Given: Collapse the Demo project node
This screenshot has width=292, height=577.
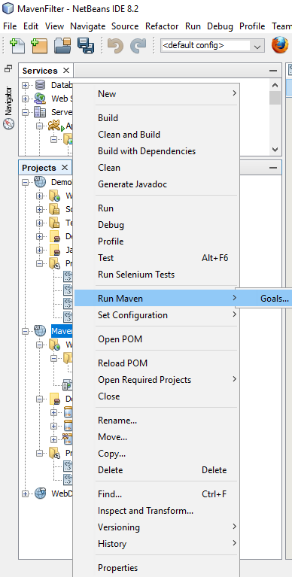Looking at the screenshot, I should coord(25,182).
